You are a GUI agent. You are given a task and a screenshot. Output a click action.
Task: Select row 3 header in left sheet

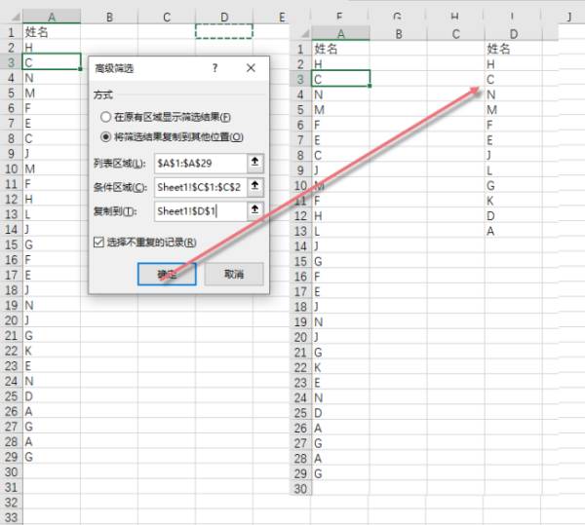coord(11,62)
